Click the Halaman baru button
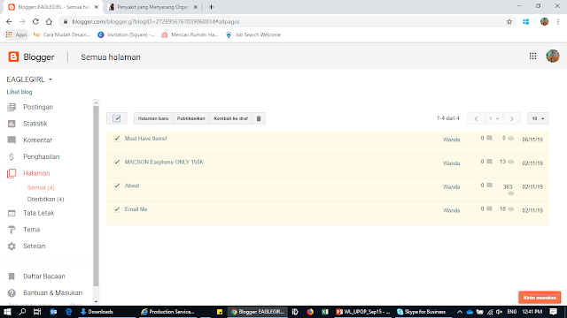This screenshot has height=318, width=567. click(153, 118)
